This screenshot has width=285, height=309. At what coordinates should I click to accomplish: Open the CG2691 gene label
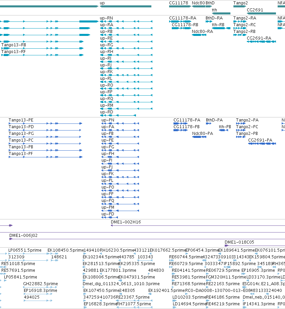tap(255, 10)
